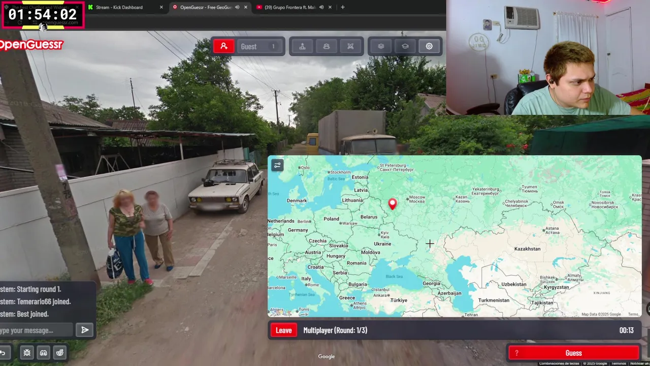
Task: Open the Reddit icon link
Action: pos(60,352)
